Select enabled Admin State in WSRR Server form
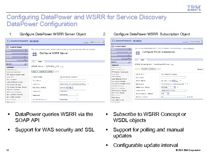The height and width of the screenshot is (155, 207). click(x=61, y=77)
